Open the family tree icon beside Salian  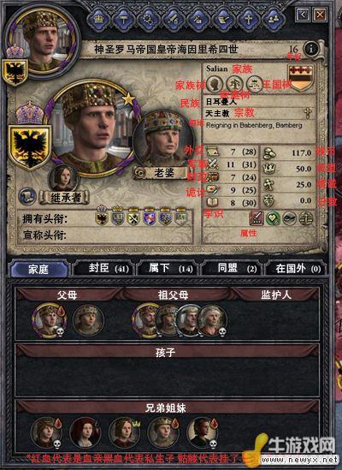pos(215,84)
